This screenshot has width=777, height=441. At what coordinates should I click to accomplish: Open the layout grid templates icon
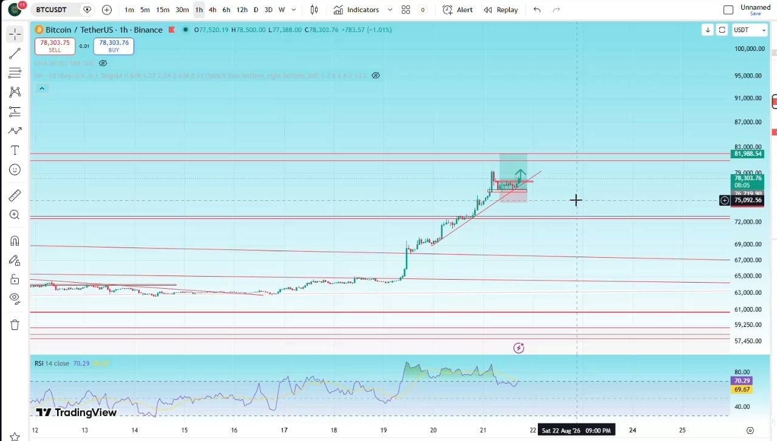coord(405,10)
